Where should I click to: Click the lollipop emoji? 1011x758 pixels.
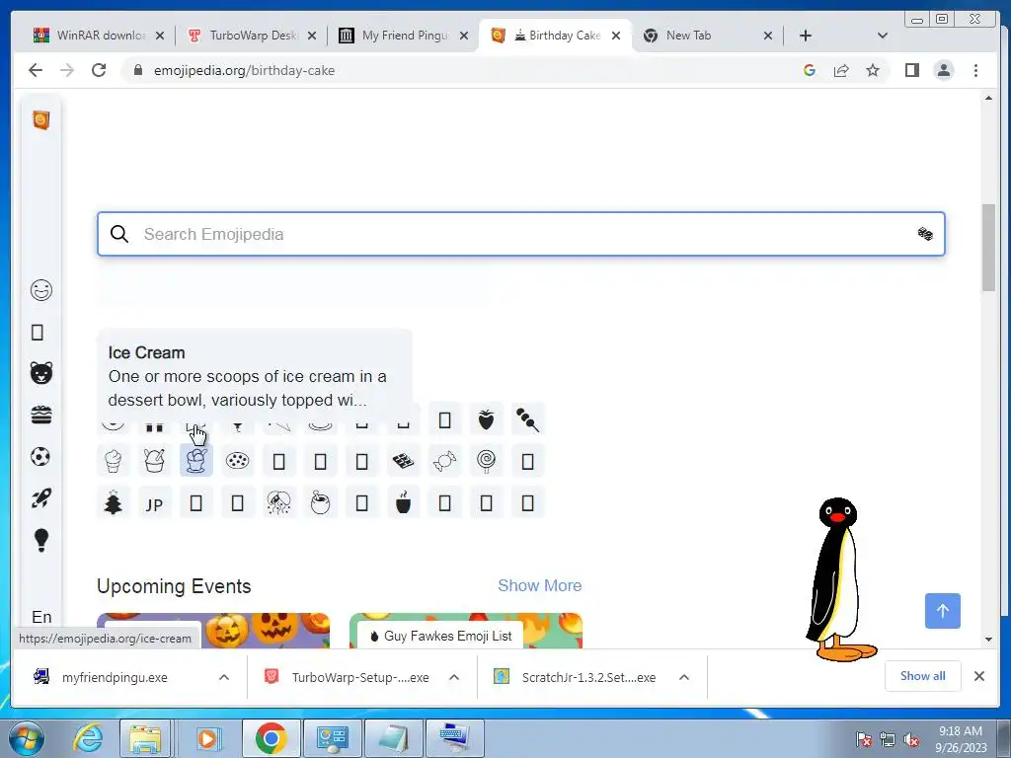(486, 461)
